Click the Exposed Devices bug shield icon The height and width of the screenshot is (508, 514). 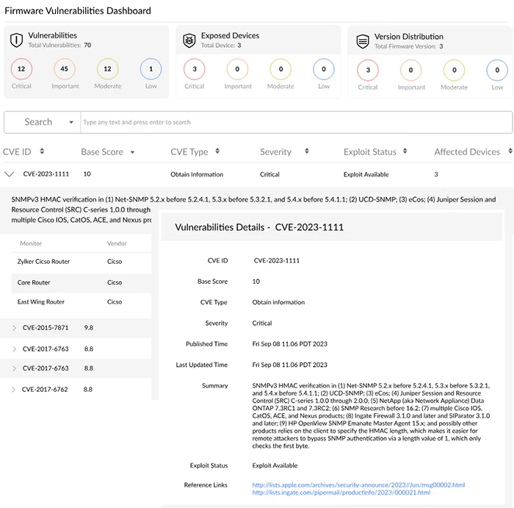pyautogui.click(x=189, y=40)
